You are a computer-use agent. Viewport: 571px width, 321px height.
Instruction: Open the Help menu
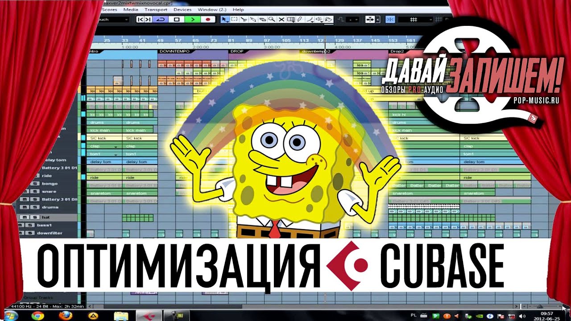tap(238, 9)
